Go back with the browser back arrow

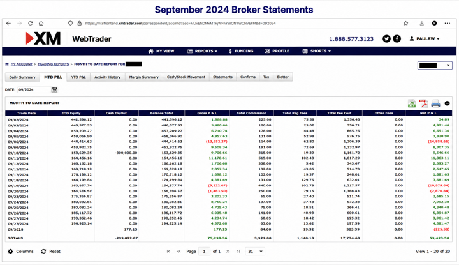click(x=8, y=23)
